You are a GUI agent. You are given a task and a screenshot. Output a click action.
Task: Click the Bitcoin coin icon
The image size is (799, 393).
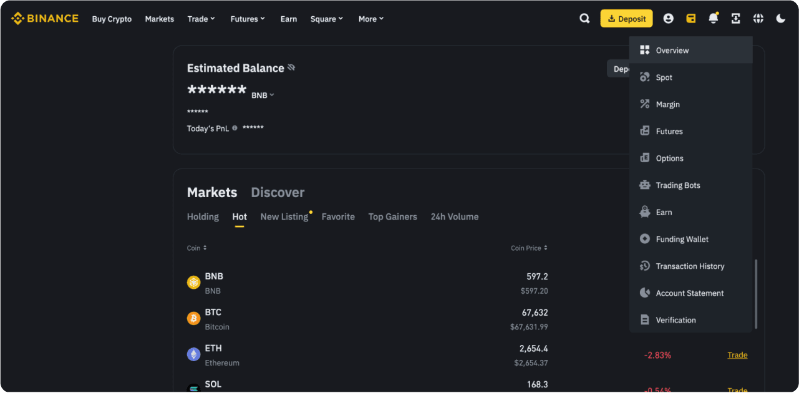pyautogui.click(x=194, y=319)
